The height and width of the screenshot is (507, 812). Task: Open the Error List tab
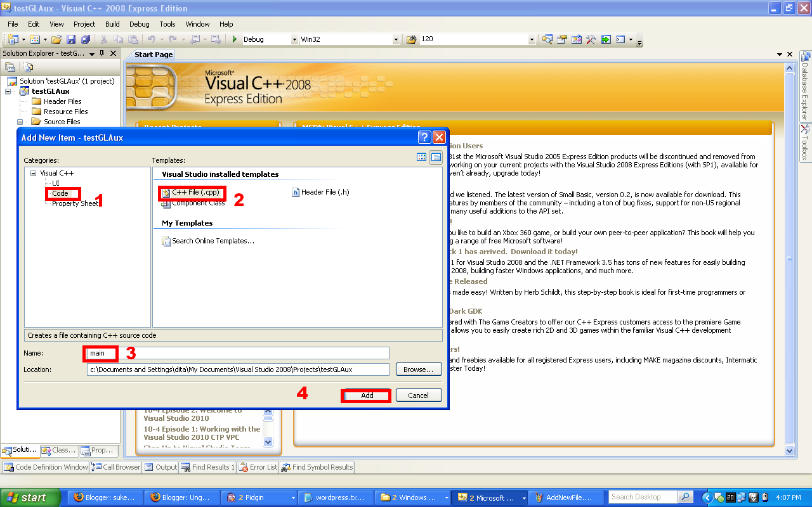tap(258, 467)
